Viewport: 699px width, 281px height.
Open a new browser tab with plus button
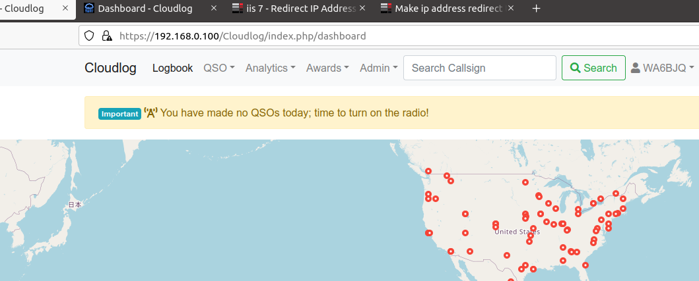coord(536,9)
